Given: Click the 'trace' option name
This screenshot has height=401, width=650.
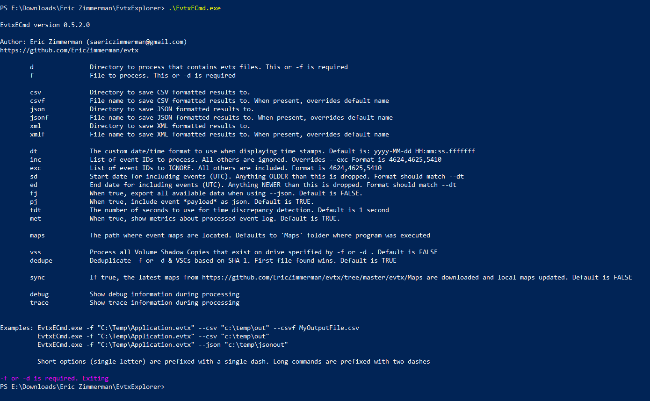Looking at the screenshot, I should 39,303.
